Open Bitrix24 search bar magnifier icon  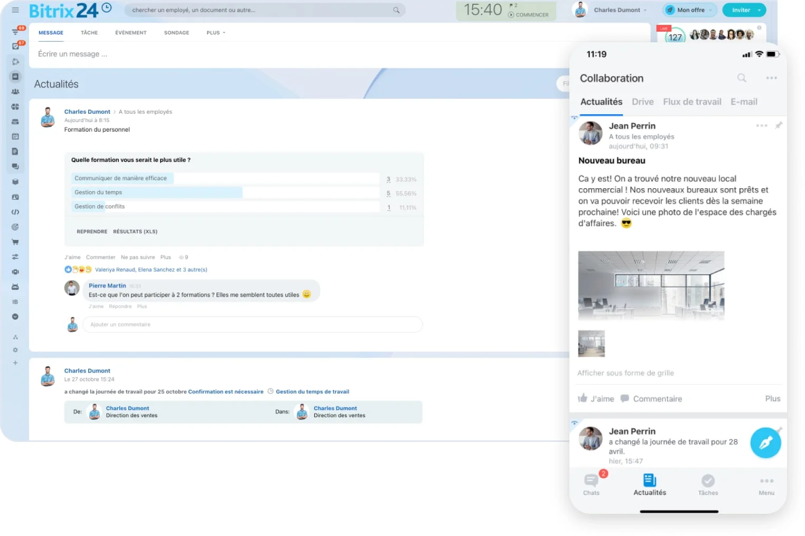click(396, 10)
